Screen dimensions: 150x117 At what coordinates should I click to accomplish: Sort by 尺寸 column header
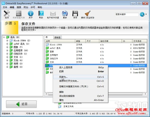point(92,41)
